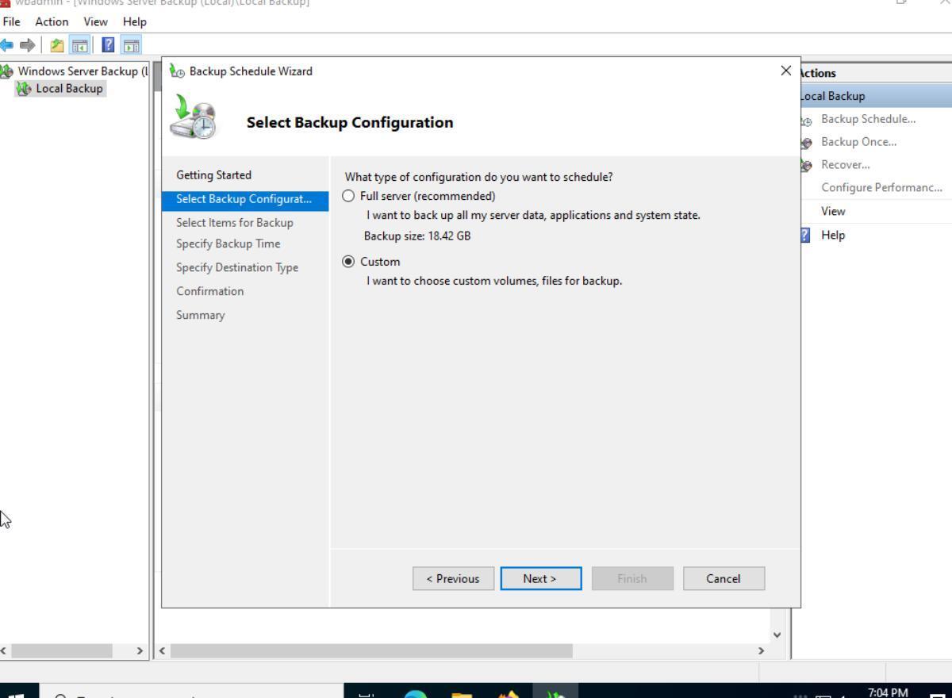Select the Custom backup configuration option
952x698 pixels.
[348, 262]
